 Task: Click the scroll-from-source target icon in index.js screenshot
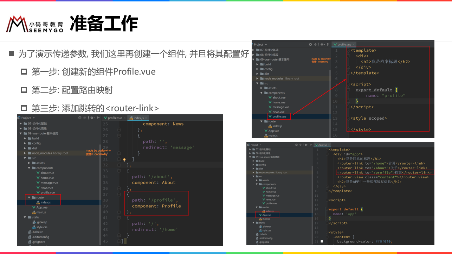(x=80, y=118)
